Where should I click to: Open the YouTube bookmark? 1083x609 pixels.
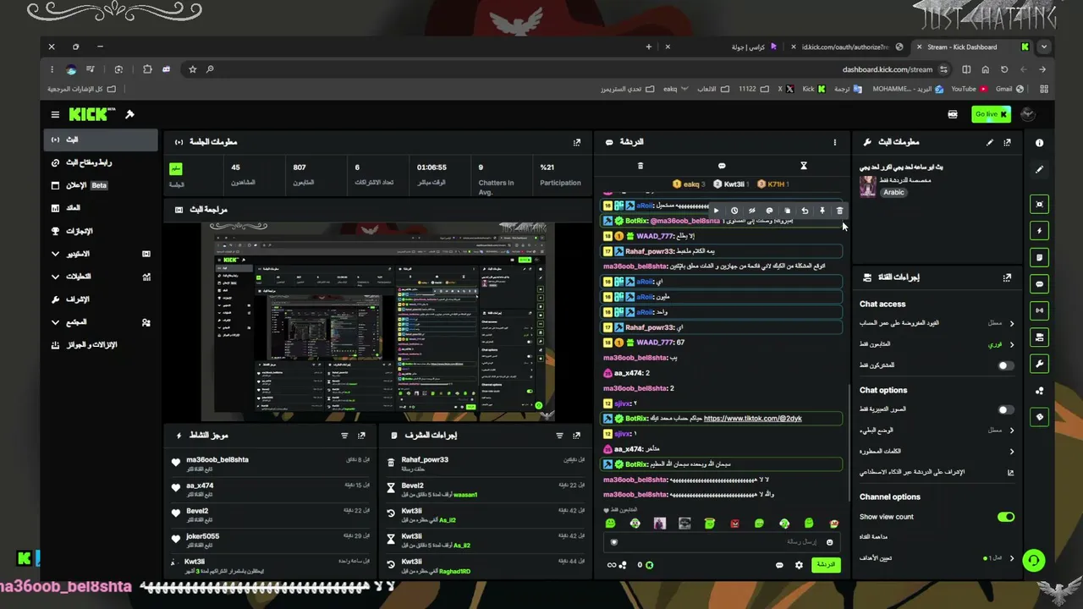(x=969, y=89)
